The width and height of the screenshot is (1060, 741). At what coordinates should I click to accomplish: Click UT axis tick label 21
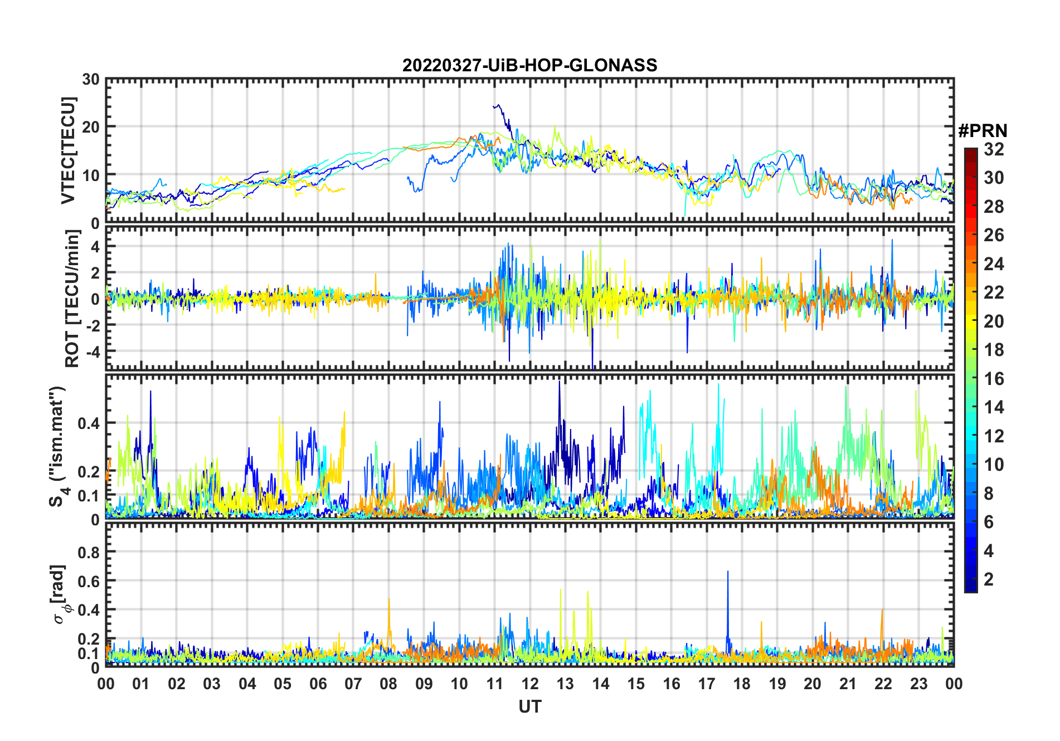click(x=848, y=684)
